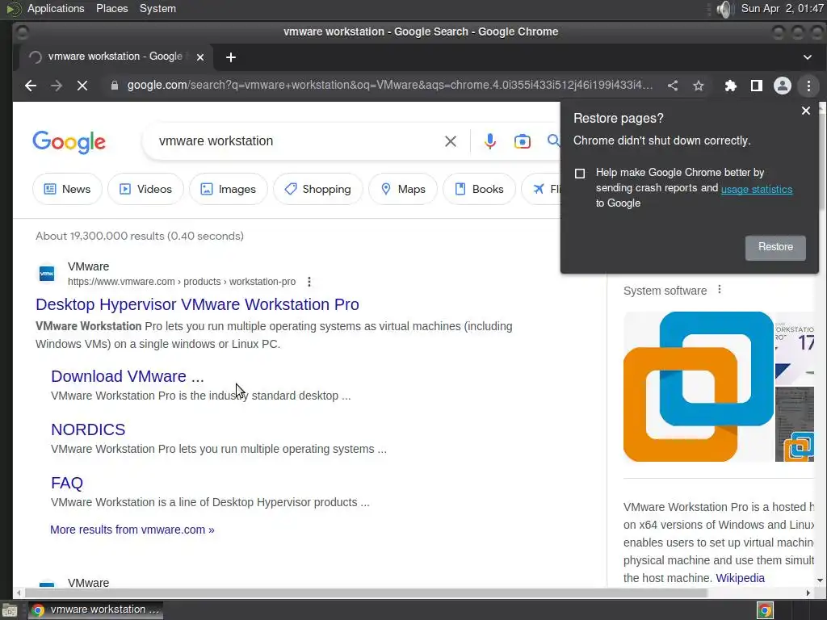
Task: Click the Google logo
Action: point(69,141)
